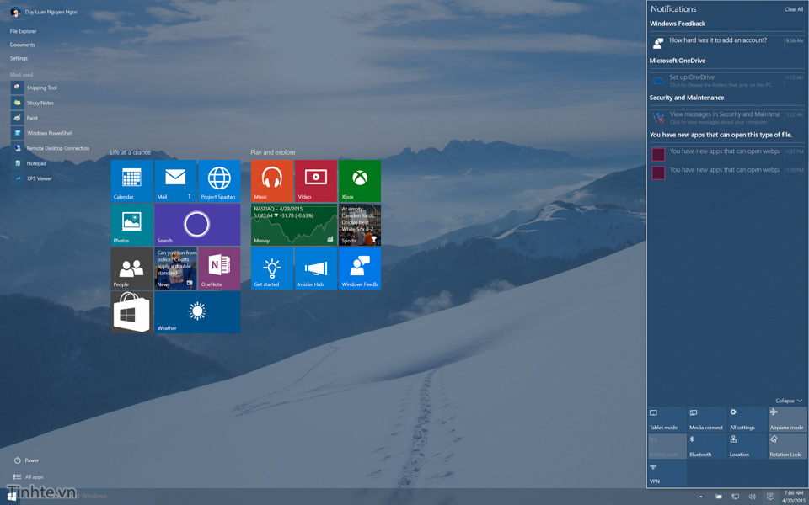This screenshot has height=505, width=809.
Task: Expand the All apps list
Action: [29, 477]
